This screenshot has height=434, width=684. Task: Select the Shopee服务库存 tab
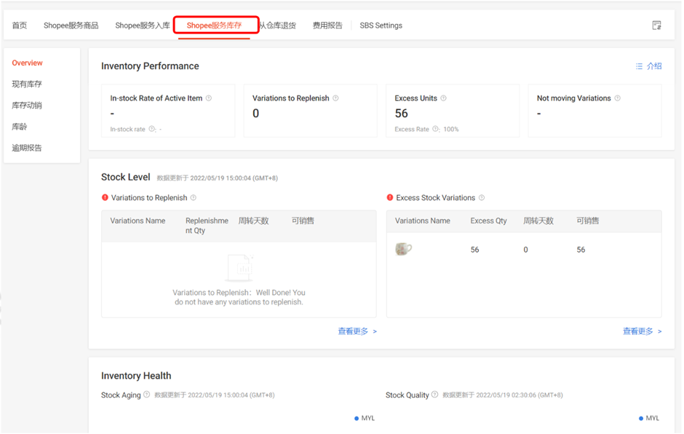click(x=214, y=25)
